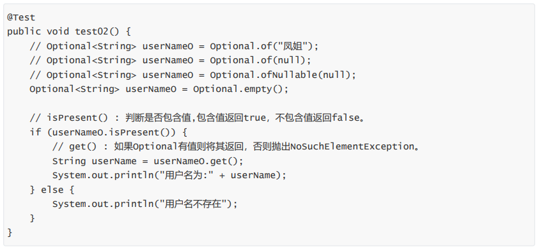Click the @Test annotation line
The image size is (539, 251).
[21, 17]
